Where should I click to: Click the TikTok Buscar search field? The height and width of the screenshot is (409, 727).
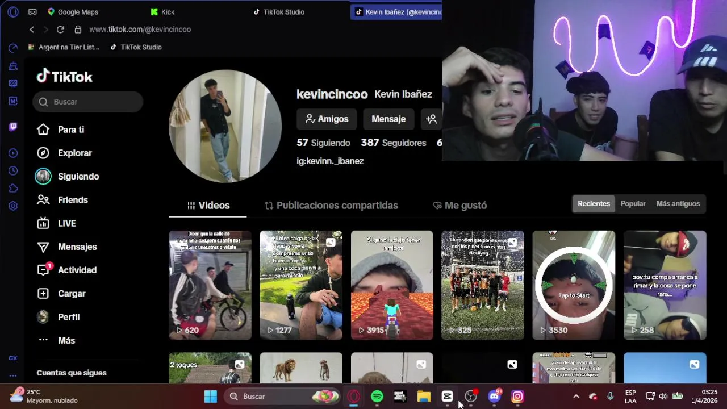(x=87, y=102)
